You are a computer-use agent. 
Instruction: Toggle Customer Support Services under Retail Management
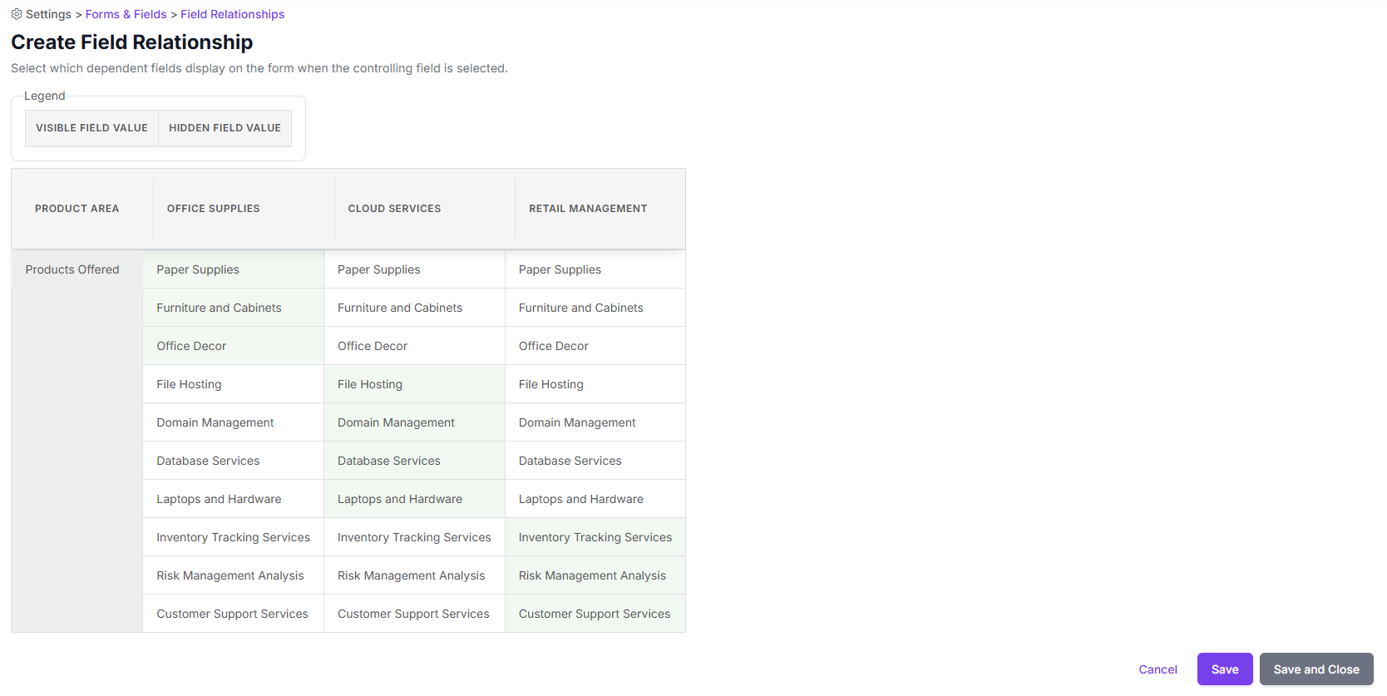click(x=595, y=614)
